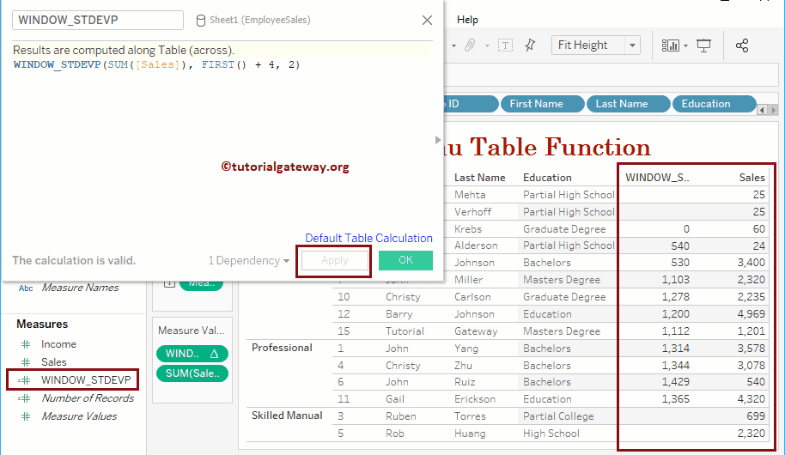The width and height of the screenshot is (785, 455).
Task: Select Sales measure in data pane
Action: [x=53, y=362]
